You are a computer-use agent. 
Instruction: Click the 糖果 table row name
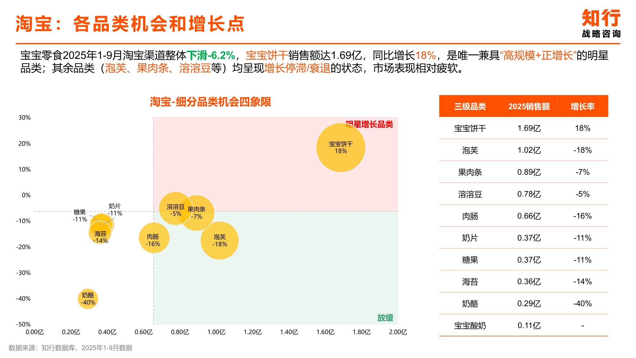pyautogui.click(x=470, y=260)
